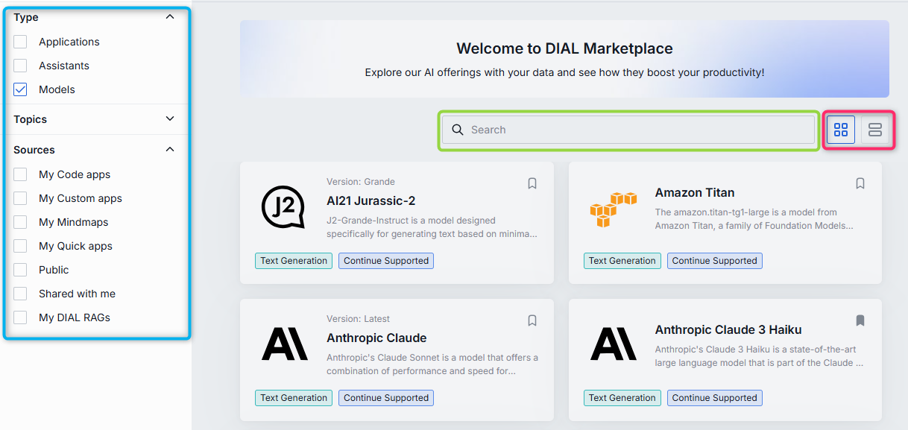The height and width of the screenshot is (430, 908).
Task: Bookmark the AI21 Jurassic-2 card
Action: (532, 183)
